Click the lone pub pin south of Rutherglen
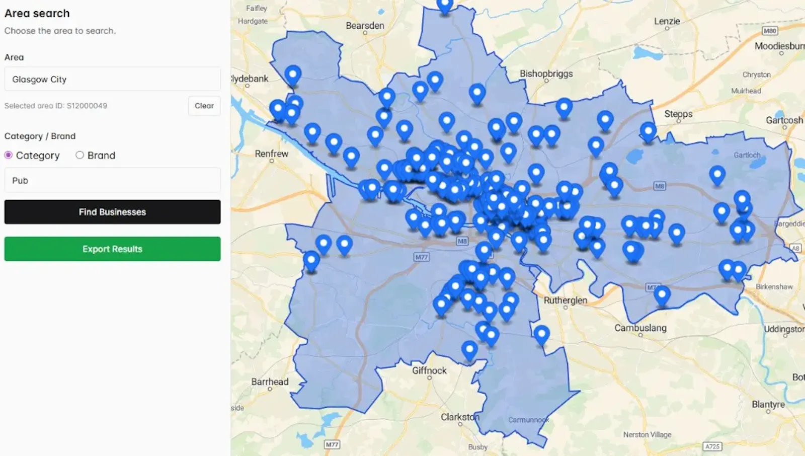This screenshot has width=805, height=456. [x=541, y=335]
